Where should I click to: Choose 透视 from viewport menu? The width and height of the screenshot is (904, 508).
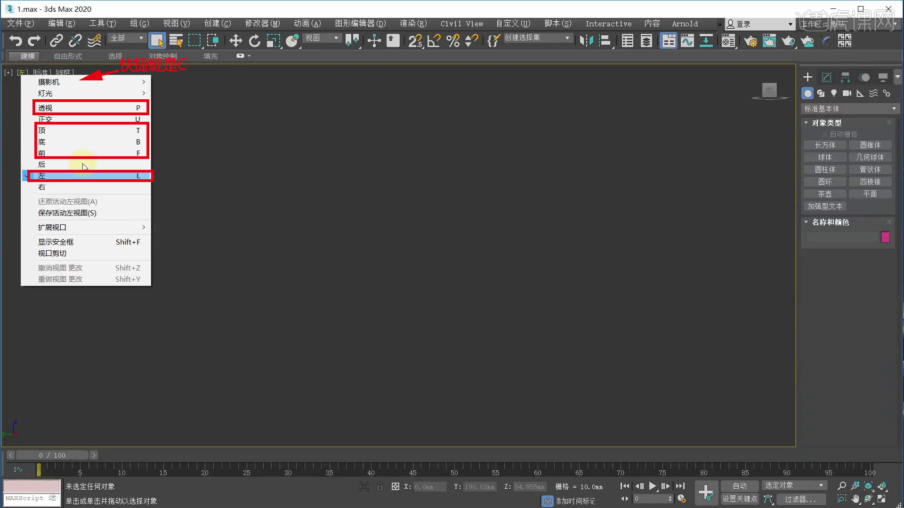click(x=86, y=108)
